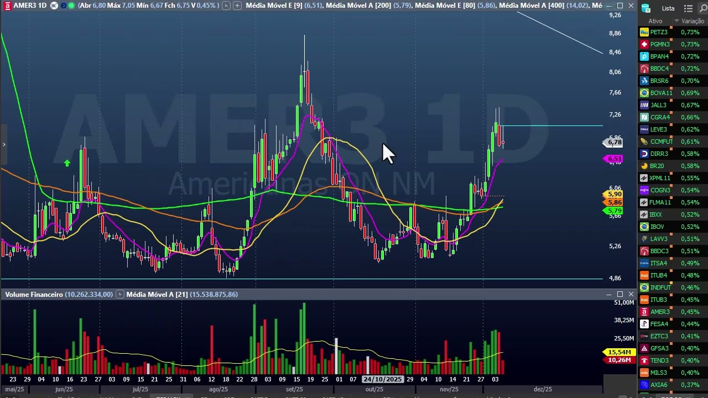Click the database icon in the watchlist panel
708x398 pixels.
click(x=647, y=8)
